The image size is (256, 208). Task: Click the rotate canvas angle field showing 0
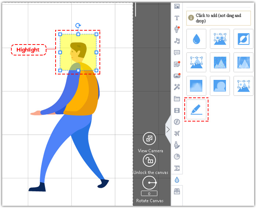click(x=149, y=193)
